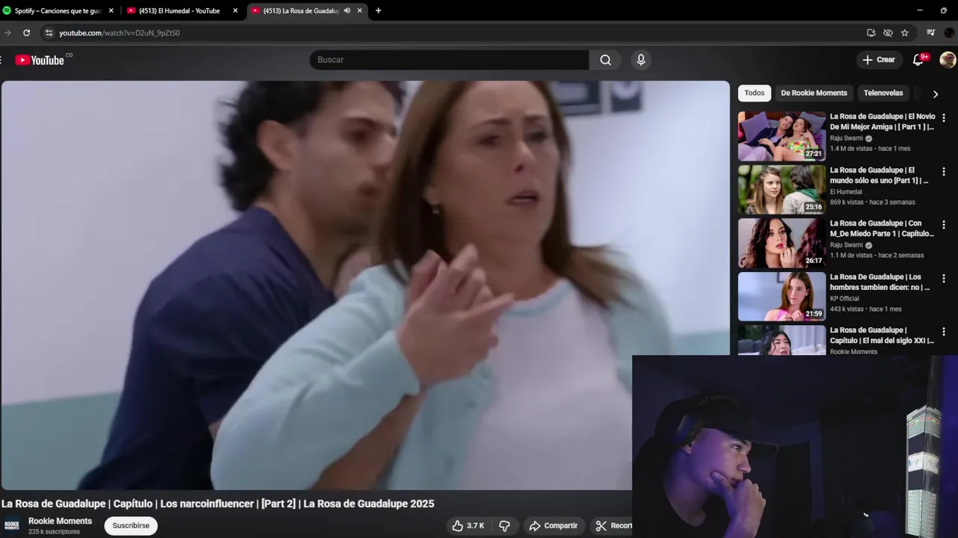Select the Telenovelas filter chip
Viewport: 958px width, 538px height.
pyautogui.click(x=883, y=93)
